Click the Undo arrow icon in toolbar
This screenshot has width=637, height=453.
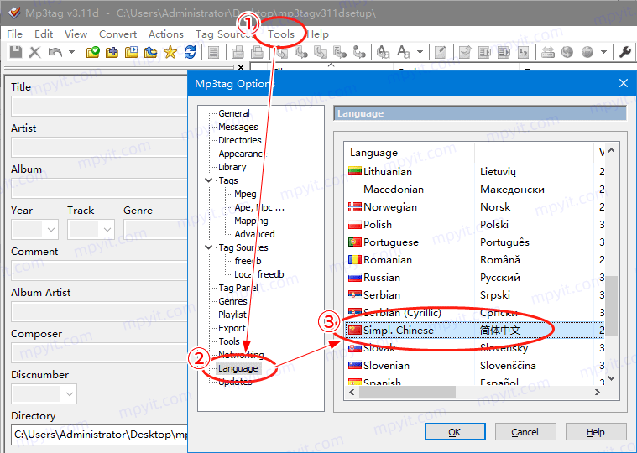coord(55,52)
